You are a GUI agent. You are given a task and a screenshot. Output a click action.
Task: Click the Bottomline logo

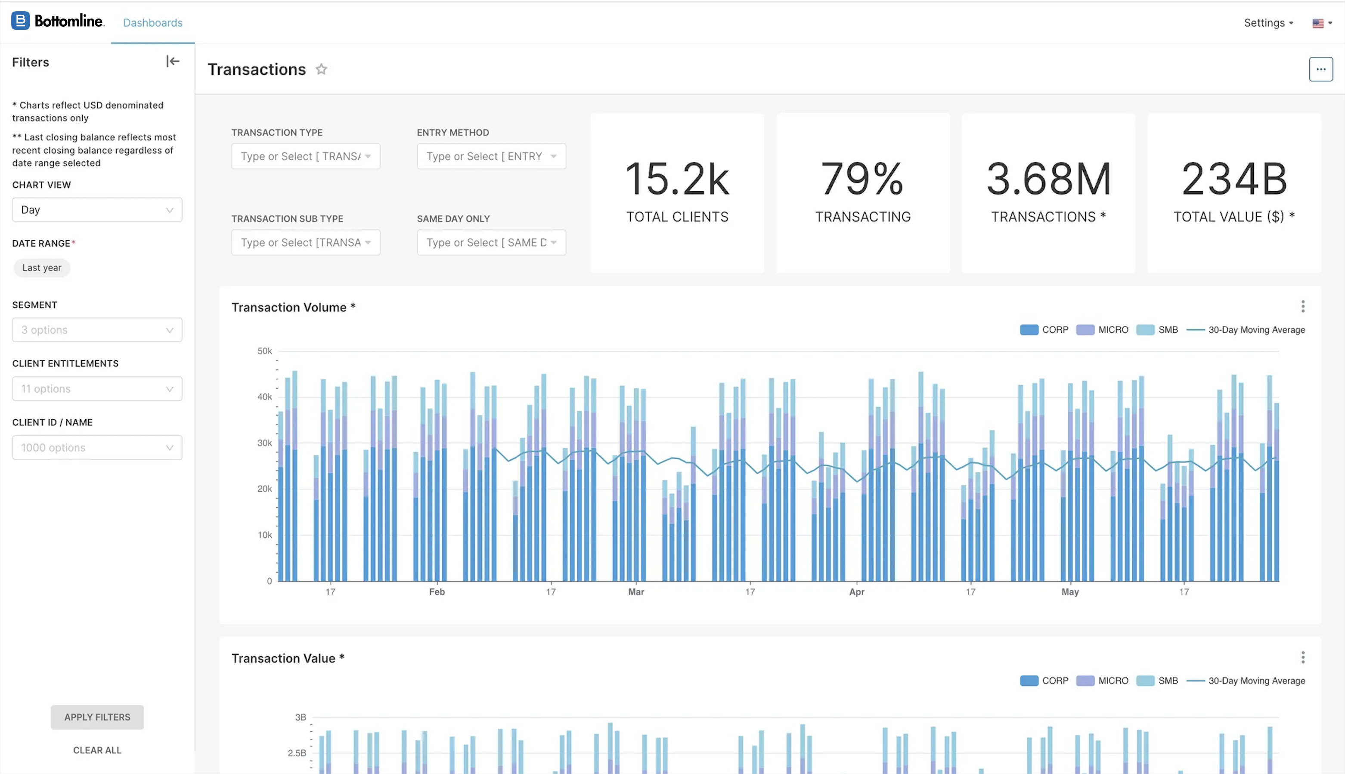(x=57, y=21)
